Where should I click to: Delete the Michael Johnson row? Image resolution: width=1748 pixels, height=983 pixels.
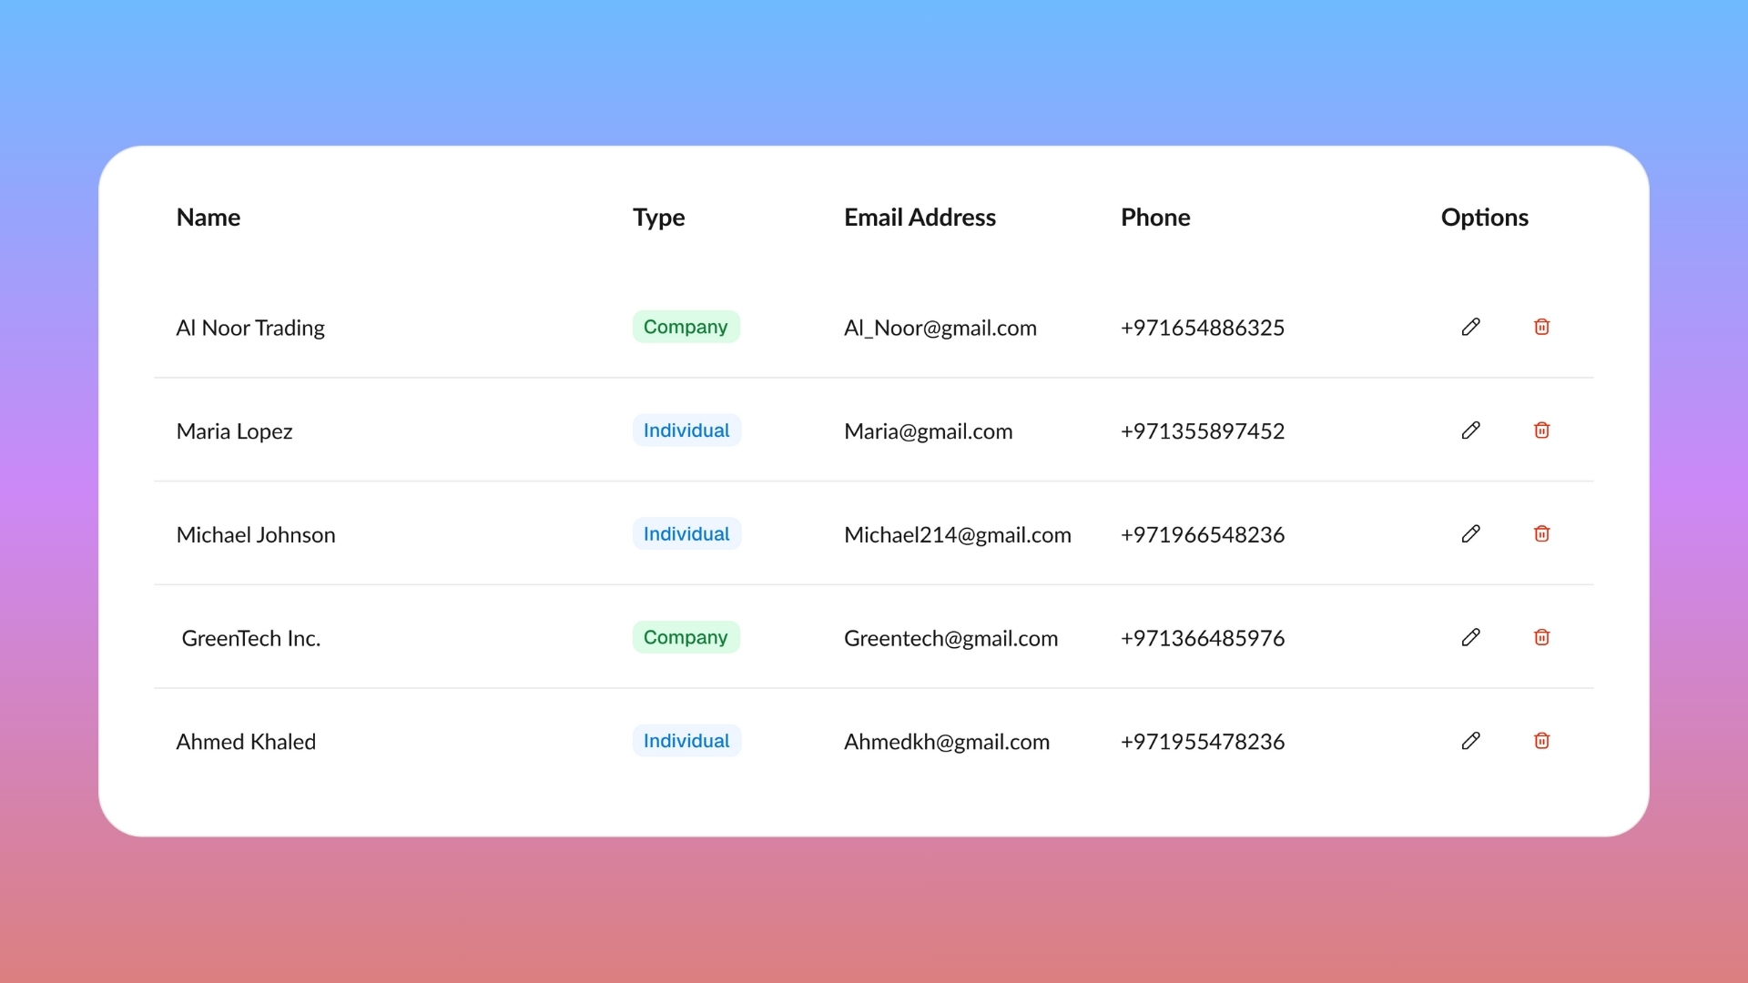1541,534
